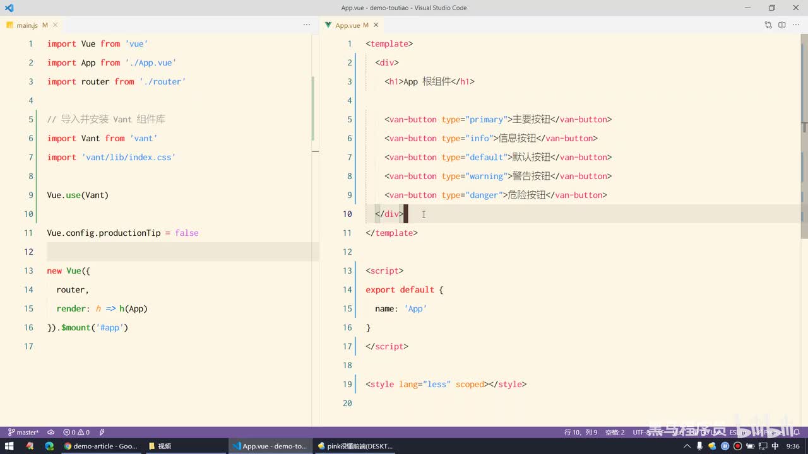Close the main.js tab

pos(56,25)
